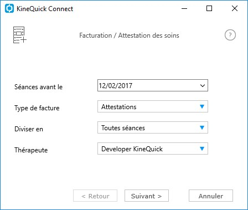Click the KineQuick Connect title bar text
Viewport: 248px width, 210px height.
[45, 9]
